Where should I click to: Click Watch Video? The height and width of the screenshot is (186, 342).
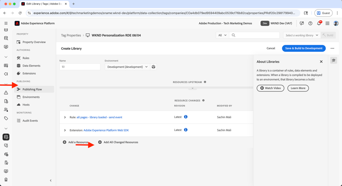(x=270, y=88)
